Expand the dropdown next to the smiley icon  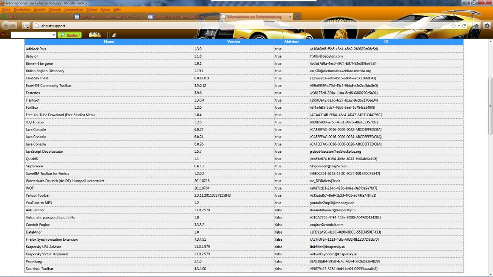[x=105, y=35]
